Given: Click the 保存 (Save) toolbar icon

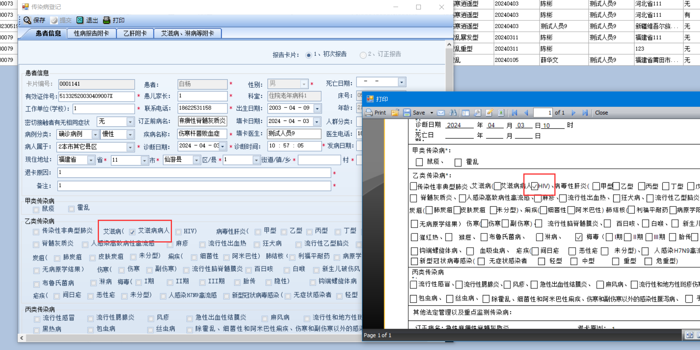Looking at the screenshot, I should [27, 20].
